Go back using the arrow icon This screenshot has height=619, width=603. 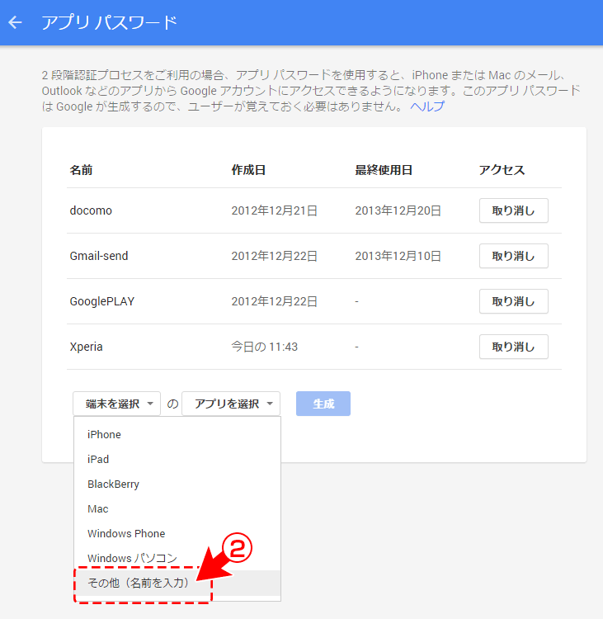point(15,22)
